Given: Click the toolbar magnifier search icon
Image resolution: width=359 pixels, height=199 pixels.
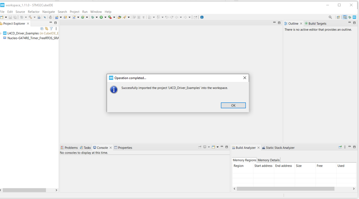Looking at the screenshot, I should pyautogui.click(x=330, y=17).
